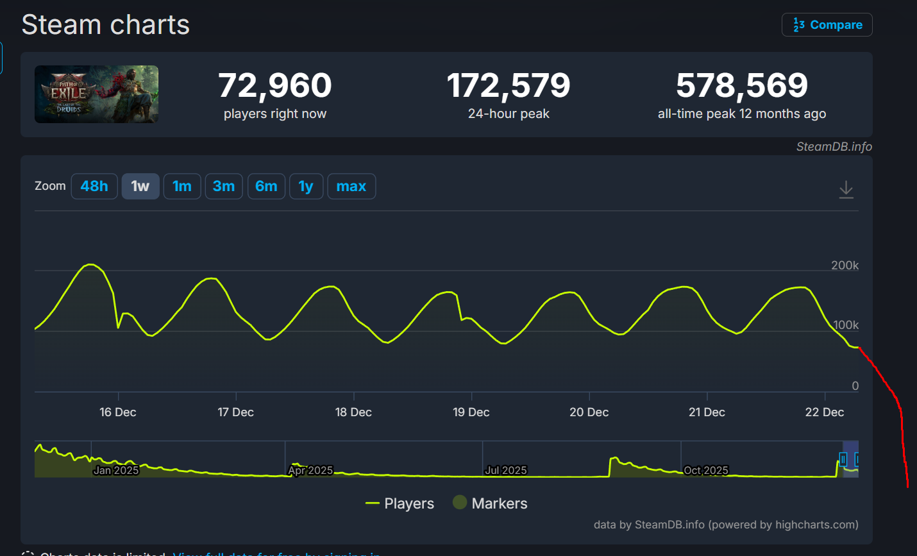Click the "100k" y-axis label
917x556 pixels.
pyautogui.click(x=846, y=325)
